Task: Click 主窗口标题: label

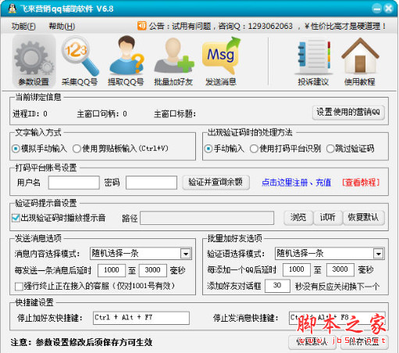Action: click(x=175, y=114)
